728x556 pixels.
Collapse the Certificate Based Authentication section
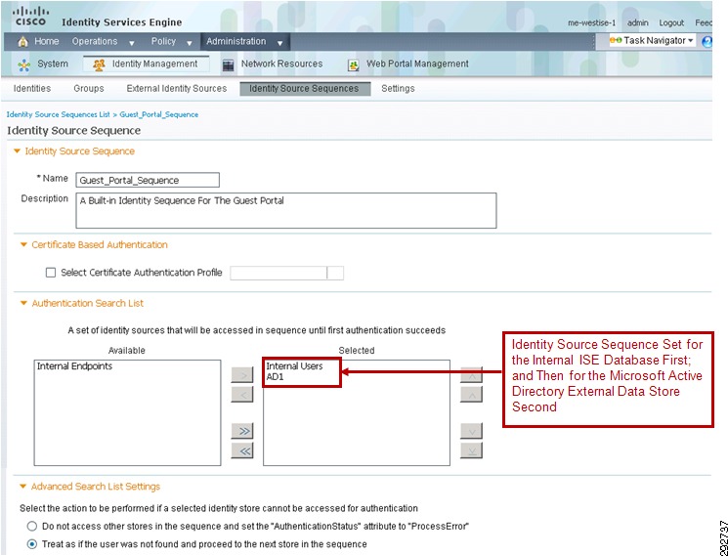point(24,245)
